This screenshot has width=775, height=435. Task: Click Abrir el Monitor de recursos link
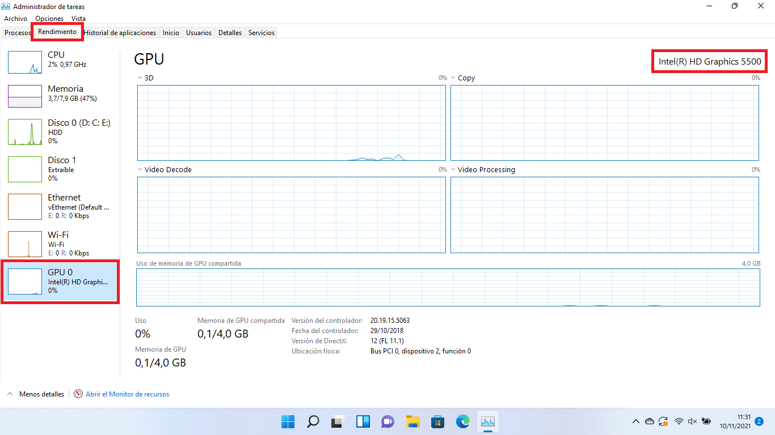coord(127,394)
